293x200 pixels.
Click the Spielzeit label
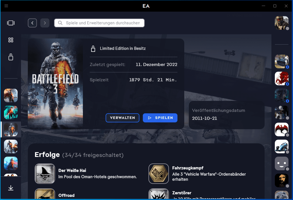click(x=99, y=80)
